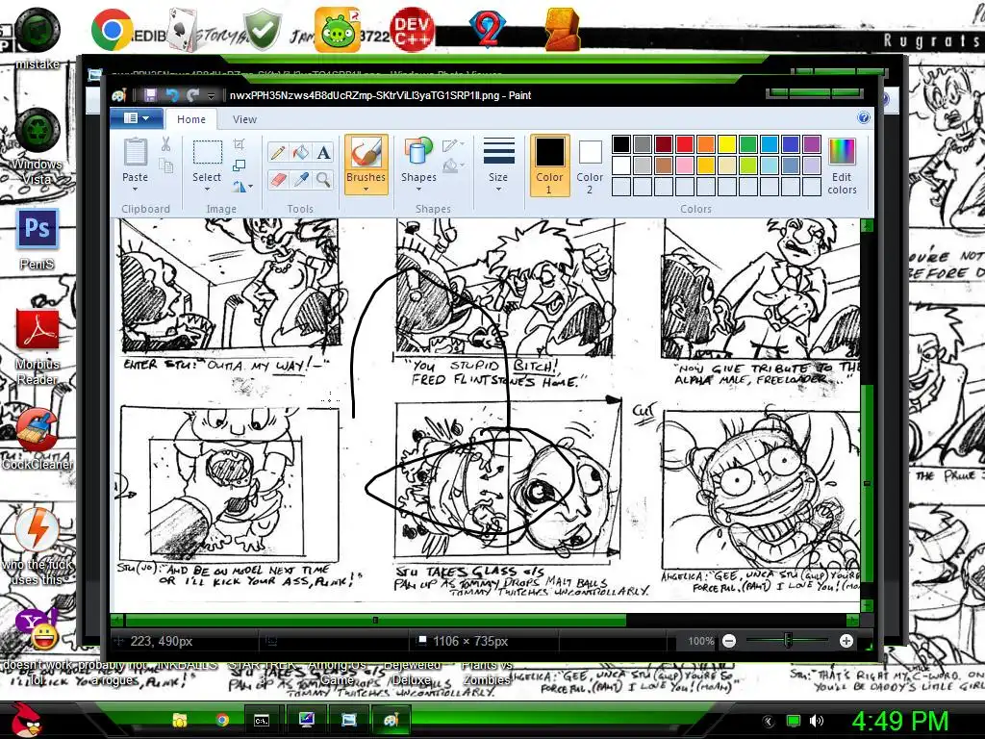Open the Ps Photoshop desktop shortcut
This screenshot has height=739, width=985.
(x=38, y=229)
